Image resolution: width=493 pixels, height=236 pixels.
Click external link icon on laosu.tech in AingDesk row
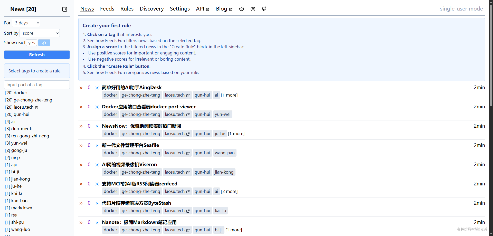[x=188, y=96]
